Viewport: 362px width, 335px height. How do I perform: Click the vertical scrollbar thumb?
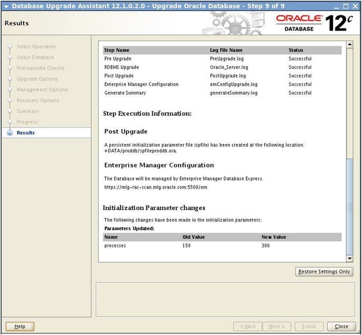coord(349,206)
